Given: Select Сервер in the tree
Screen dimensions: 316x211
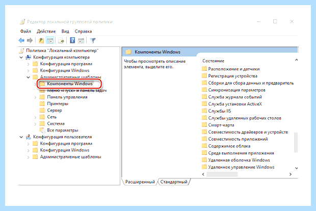Looking at the screenshot, I should coord(55,110).
